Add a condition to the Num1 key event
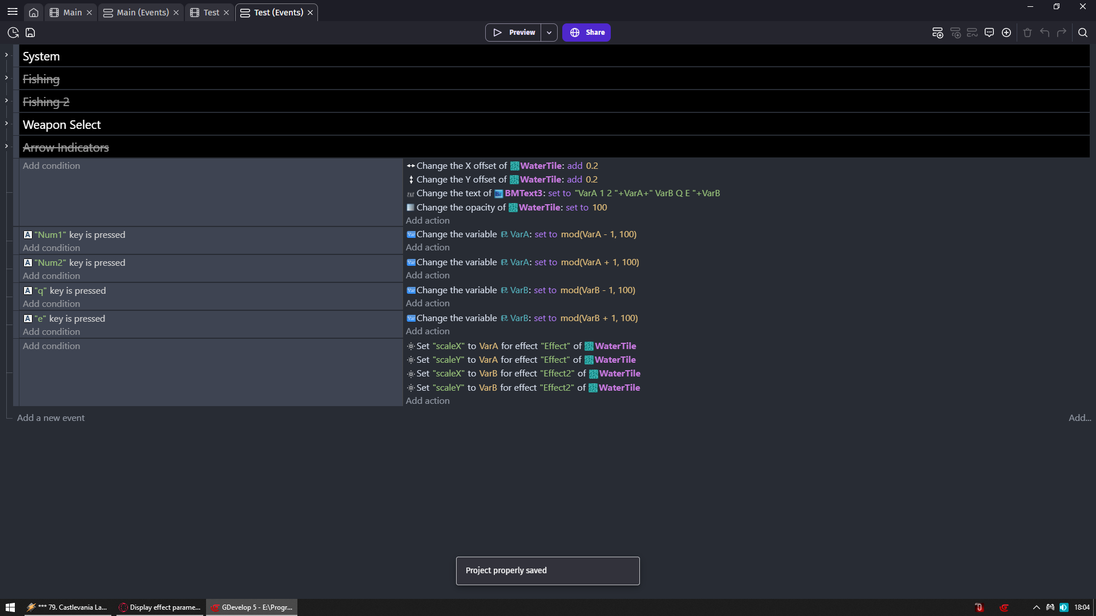Image resolution: width=1096 pixels, height=616 pixels. click(51, 248)
